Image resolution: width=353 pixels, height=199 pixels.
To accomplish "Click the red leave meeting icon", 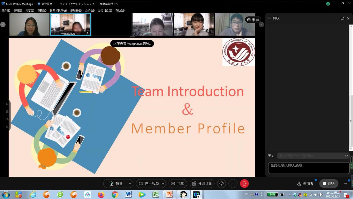I will 244,183.
